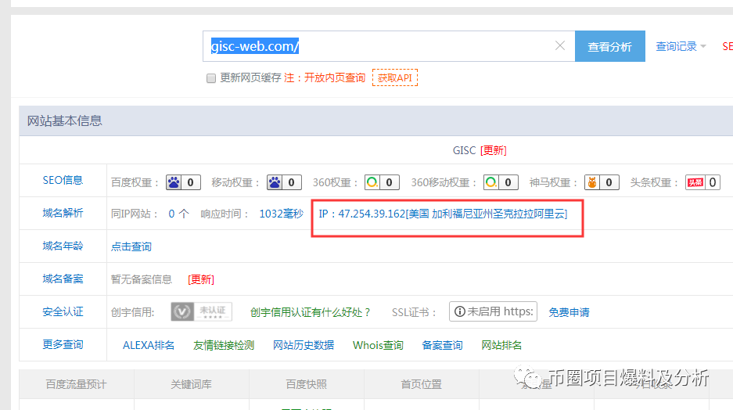This screenshot has height=410, width=733.
Task: Click the 查看分析 button
Action: coord(609,46)
